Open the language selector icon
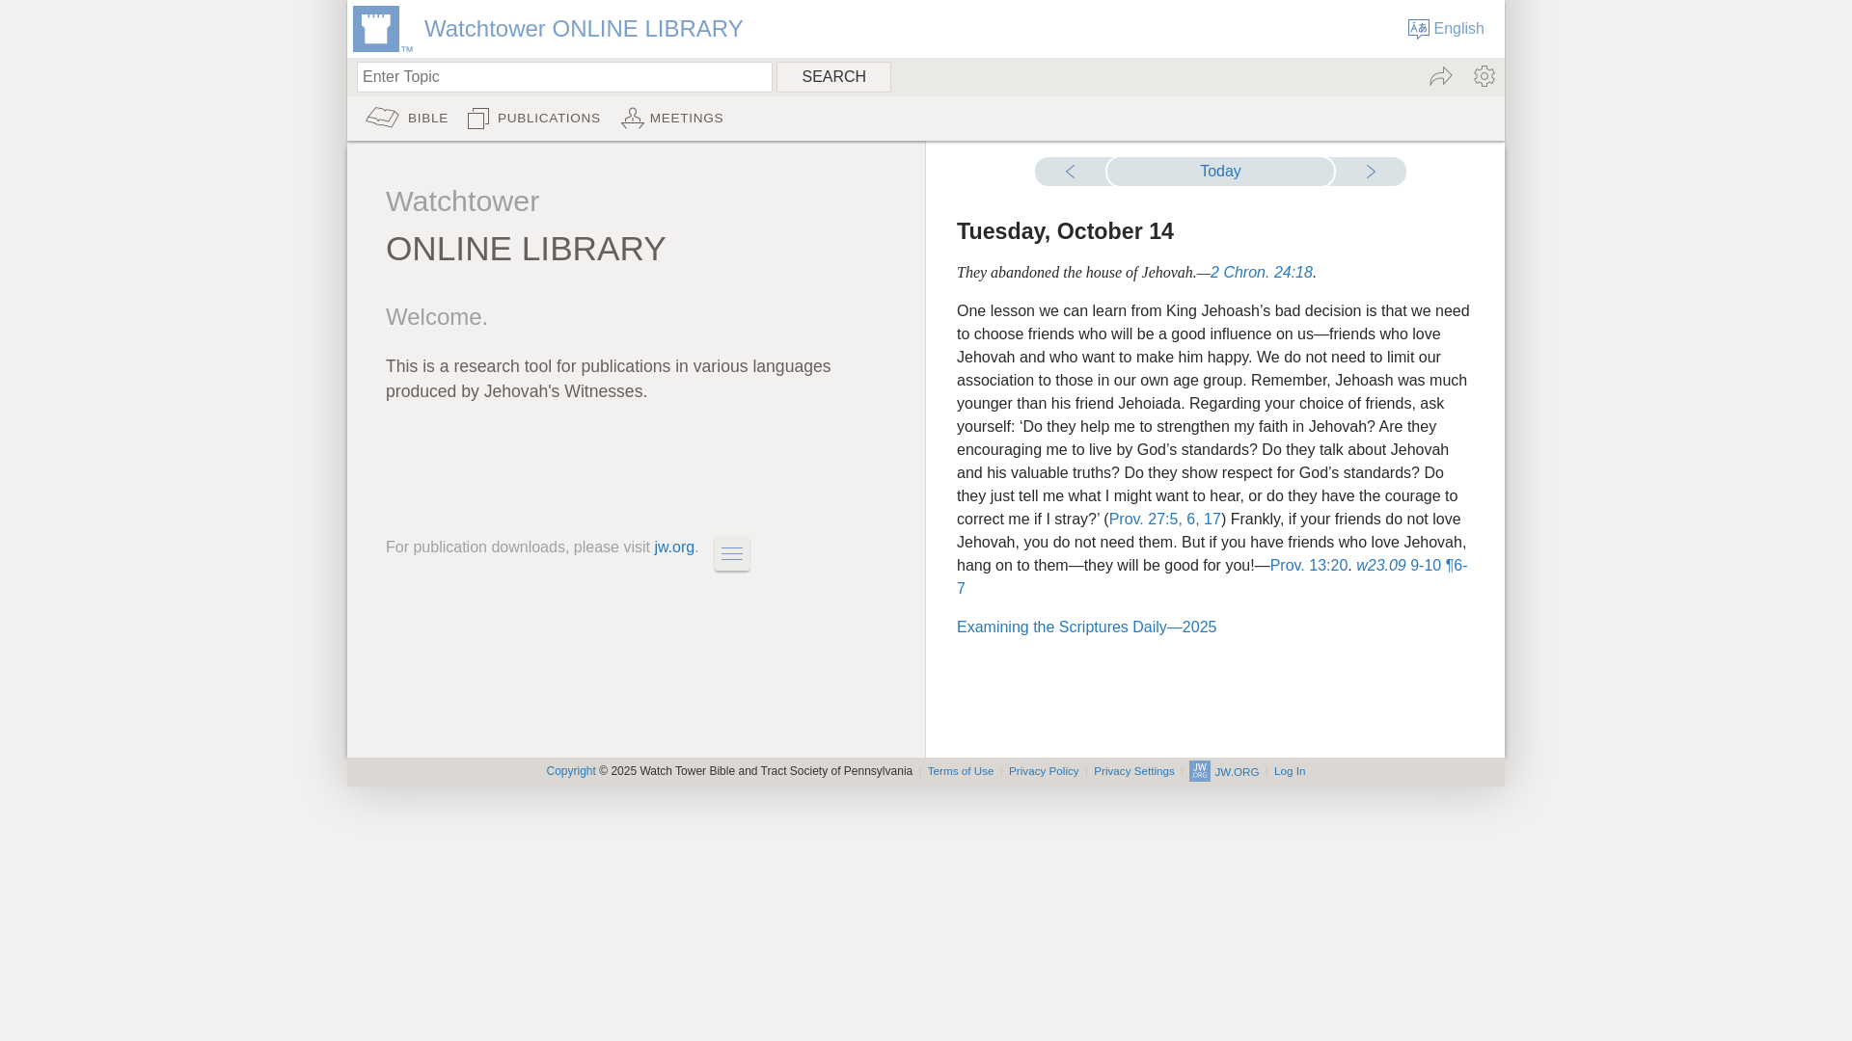The height and width of the screenshot is (1041, 1852). 1418,29
